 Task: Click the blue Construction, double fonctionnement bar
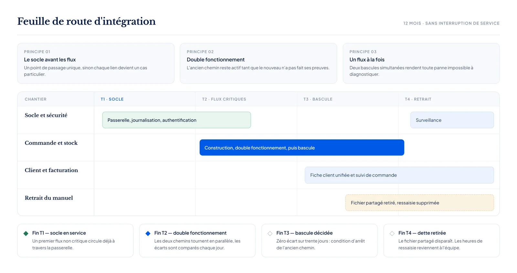pyautogui.click(x=302, y=147)
